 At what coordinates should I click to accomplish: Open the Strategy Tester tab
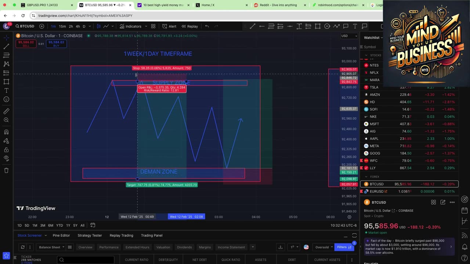click(x=90, y=235)
